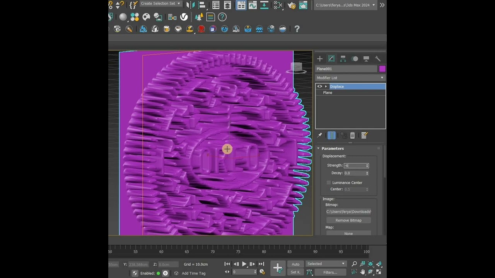Screen dimensions: 495x278
Task: Click the tree scatter icon
Action: 199,17
